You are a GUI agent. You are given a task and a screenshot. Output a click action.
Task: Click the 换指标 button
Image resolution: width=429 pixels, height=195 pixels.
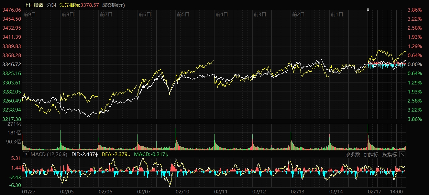click(390, 154)
